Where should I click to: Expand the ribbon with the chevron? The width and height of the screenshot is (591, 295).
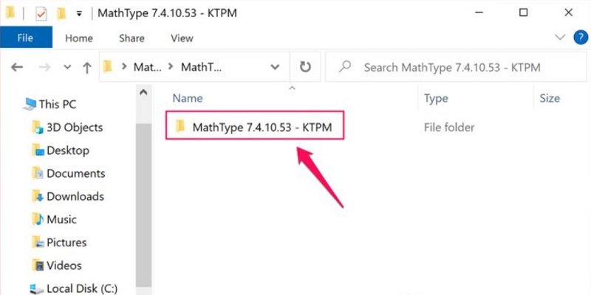click(x=561, y=37)
